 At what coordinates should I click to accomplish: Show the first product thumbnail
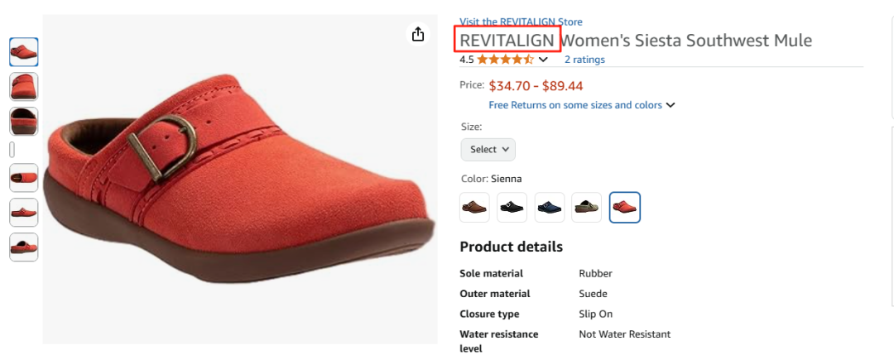[23, 52]
